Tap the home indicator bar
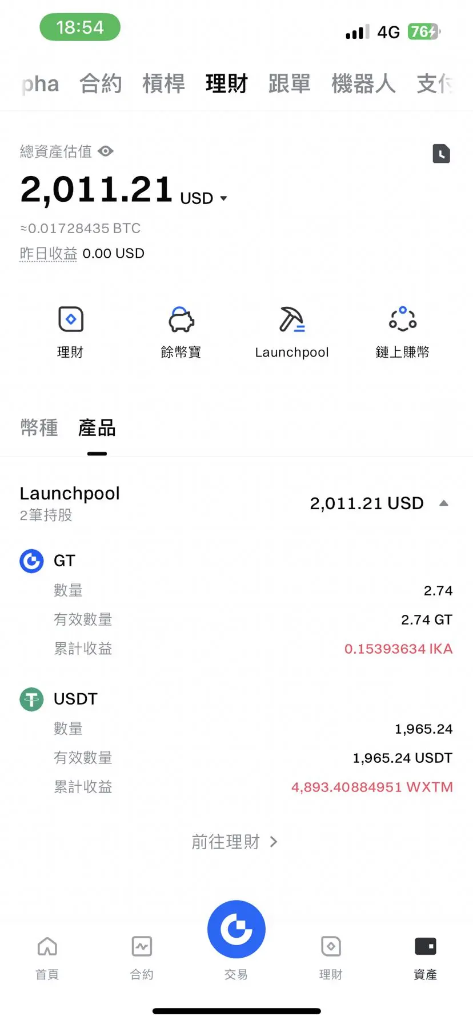Viewport: 473px width, 1024px height. [x=236, y=1011]
